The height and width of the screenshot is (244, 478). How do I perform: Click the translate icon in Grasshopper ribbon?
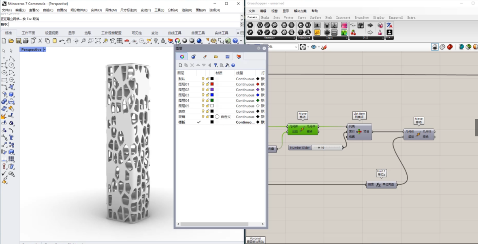(389, 25)
